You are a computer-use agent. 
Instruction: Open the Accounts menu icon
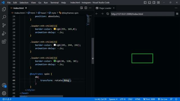pyautogui.click(x=4, y=85)
